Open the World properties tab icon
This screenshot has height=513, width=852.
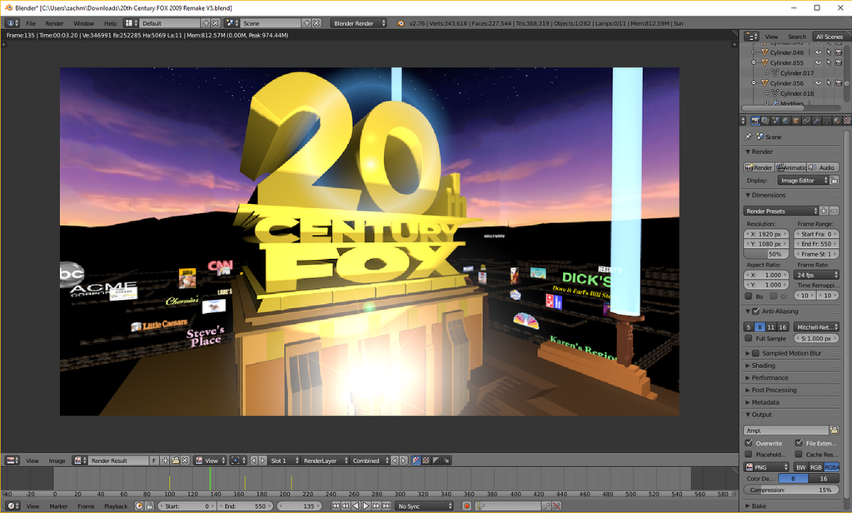785,121
